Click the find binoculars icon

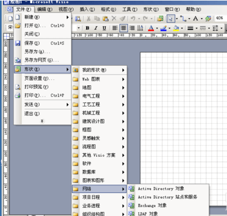pyautogui.click(x=78, y=18)
